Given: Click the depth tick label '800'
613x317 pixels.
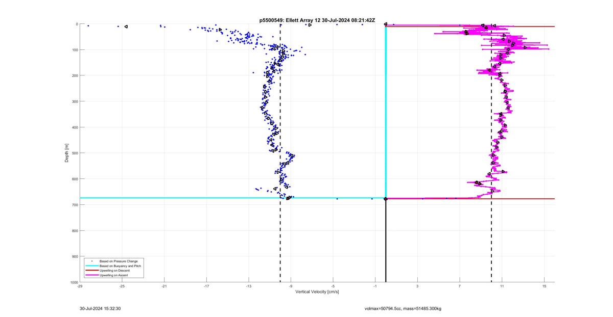Looking at the screenshot, I should [75, 231].
